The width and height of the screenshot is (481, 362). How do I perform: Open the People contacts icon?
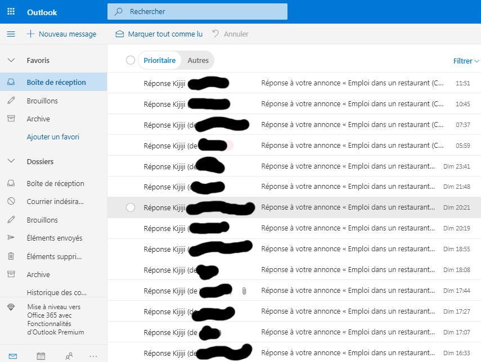tap(69, 356)
